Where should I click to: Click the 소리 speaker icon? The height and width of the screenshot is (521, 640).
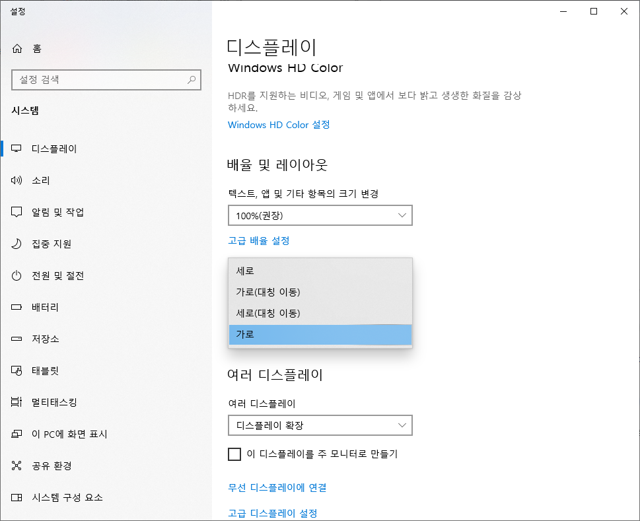[17, 180]
